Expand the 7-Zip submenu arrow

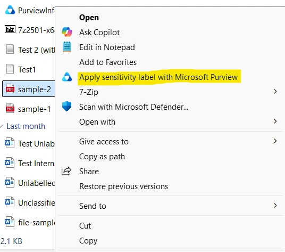pos(275,92)
